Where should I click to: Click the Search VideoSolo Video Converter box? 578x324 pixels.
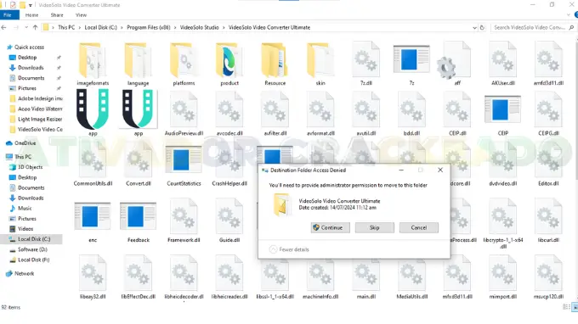pos(533,27)
